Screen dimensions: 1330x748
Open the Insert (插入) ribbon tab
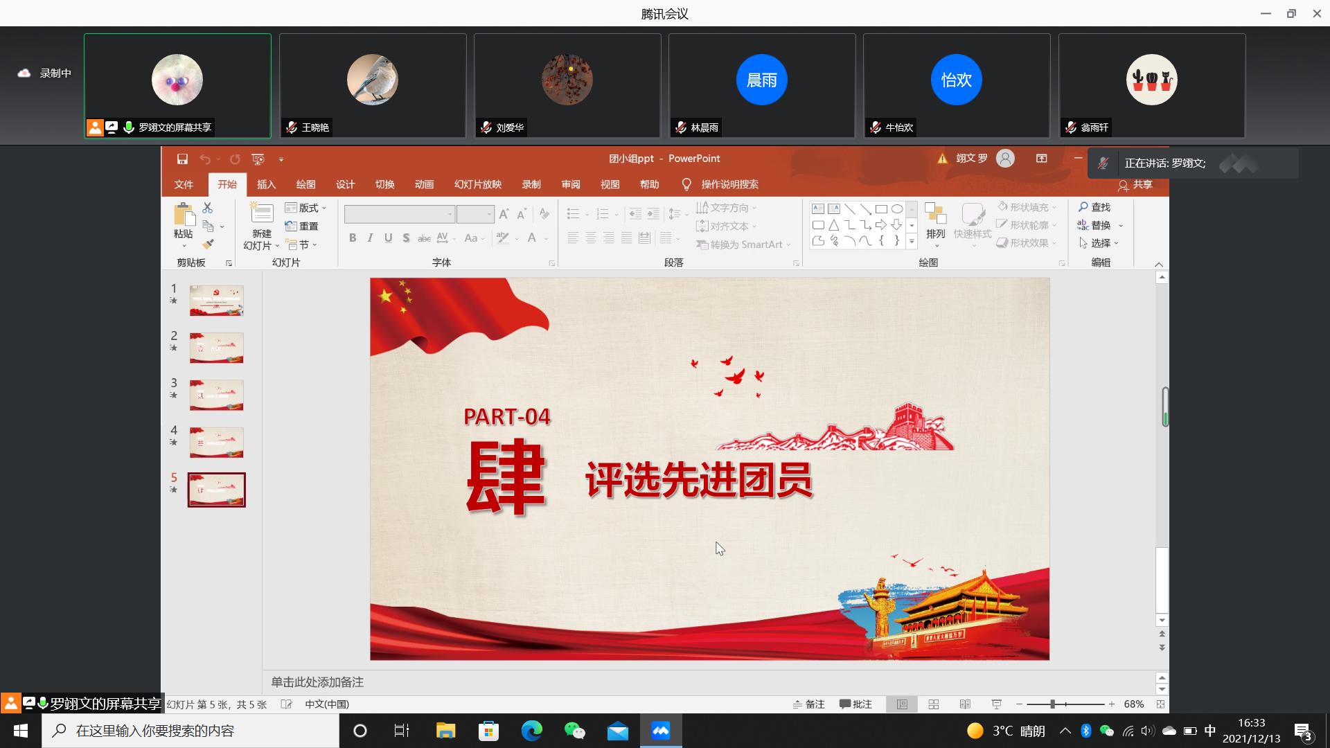tap(267, 184)
